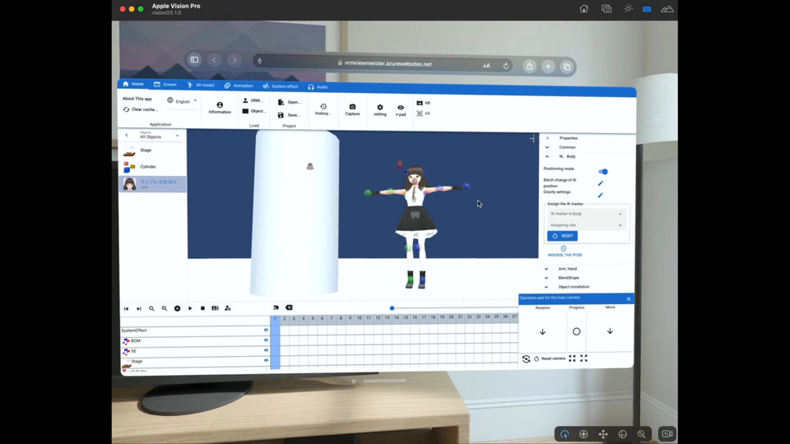Save the project
The width and height of the screenshot is (790, 444).
click(289, 115)
